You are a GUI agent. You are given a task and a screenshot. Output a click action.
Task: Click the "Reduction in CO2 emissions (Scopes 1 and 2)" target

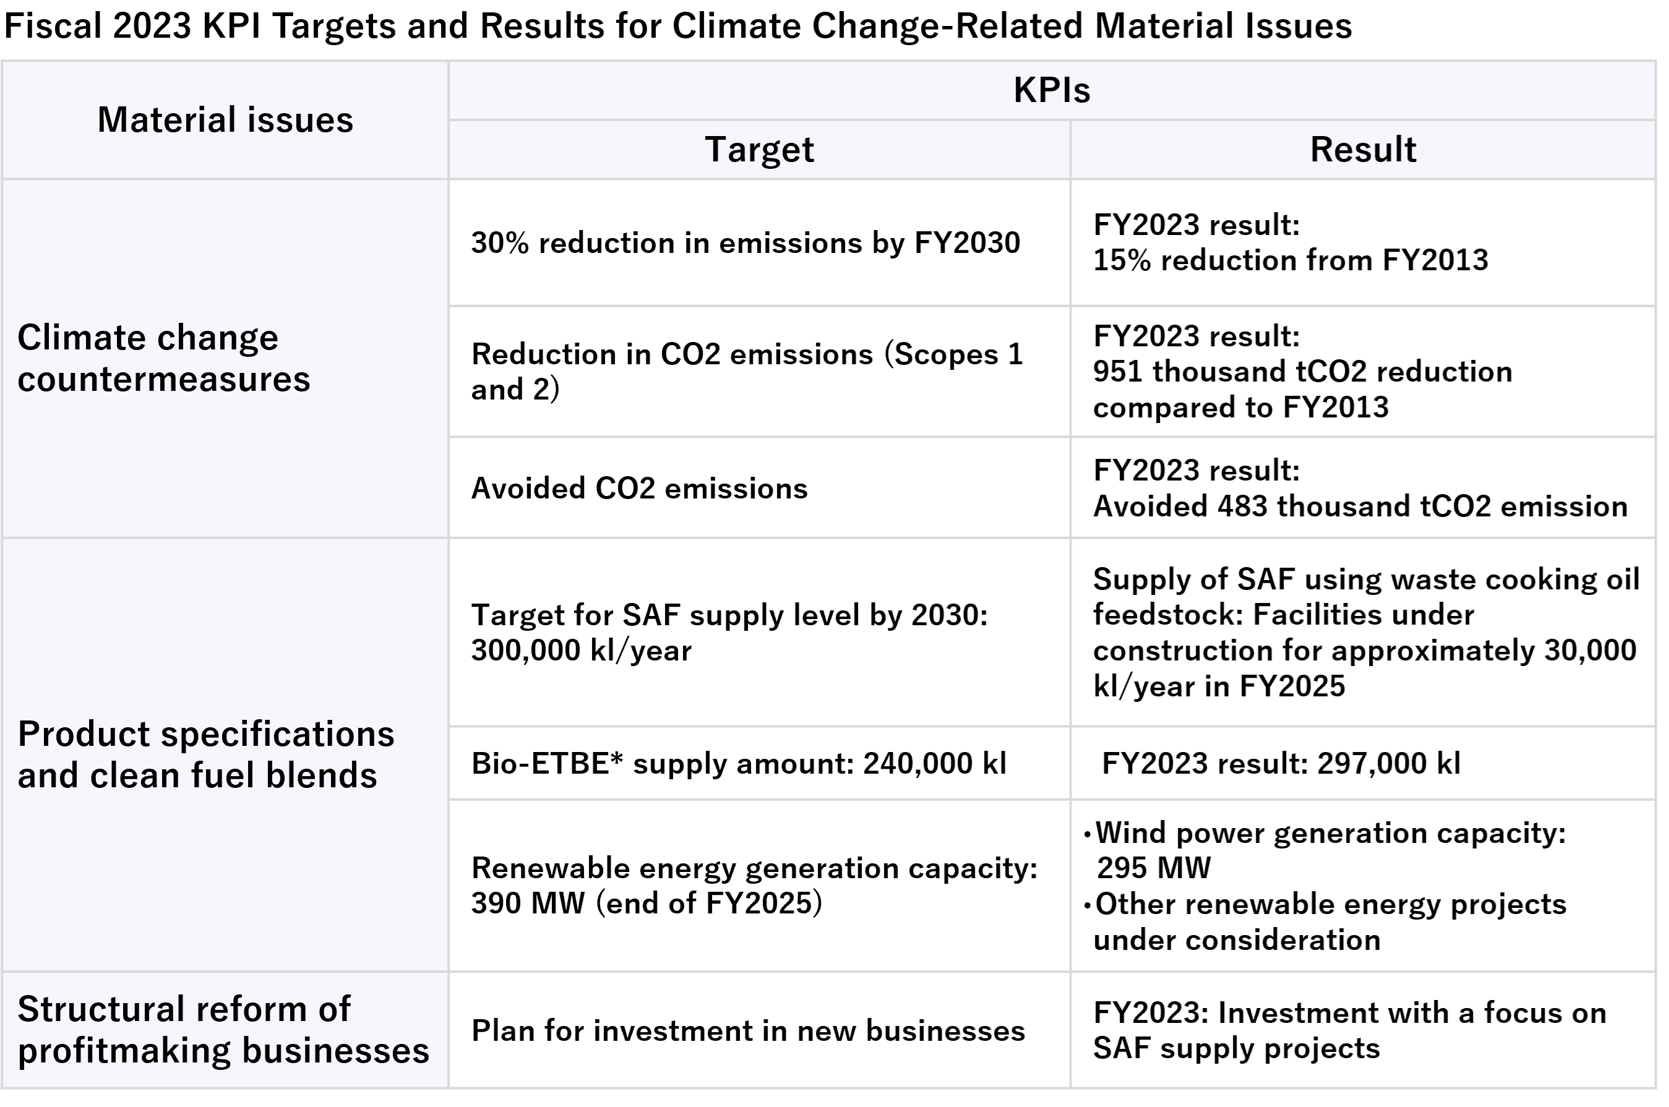click(x=747, y=371)
